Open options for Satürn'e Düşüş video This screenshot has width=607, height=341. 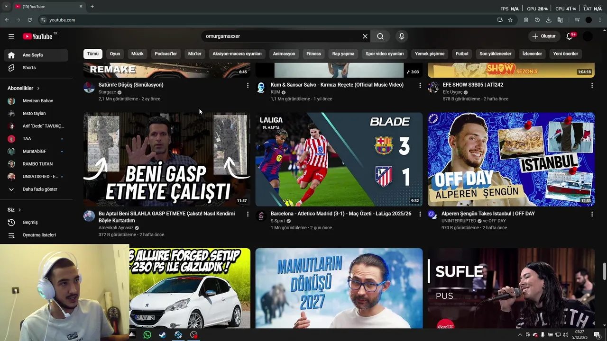pyautogui.click(x=248, y=85)
